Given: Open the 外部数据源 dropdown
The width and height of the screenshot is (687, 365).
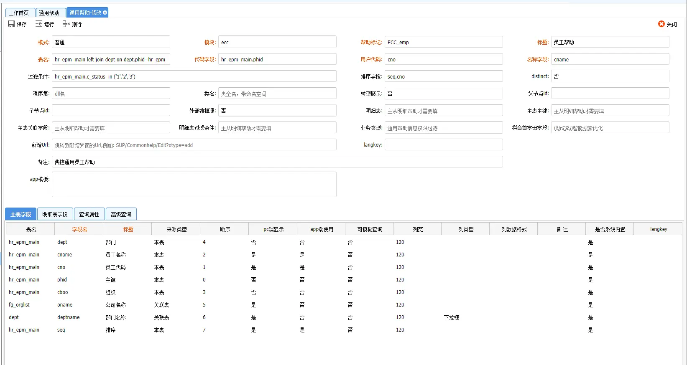Looking at the screenshot, I should (277, 110).
